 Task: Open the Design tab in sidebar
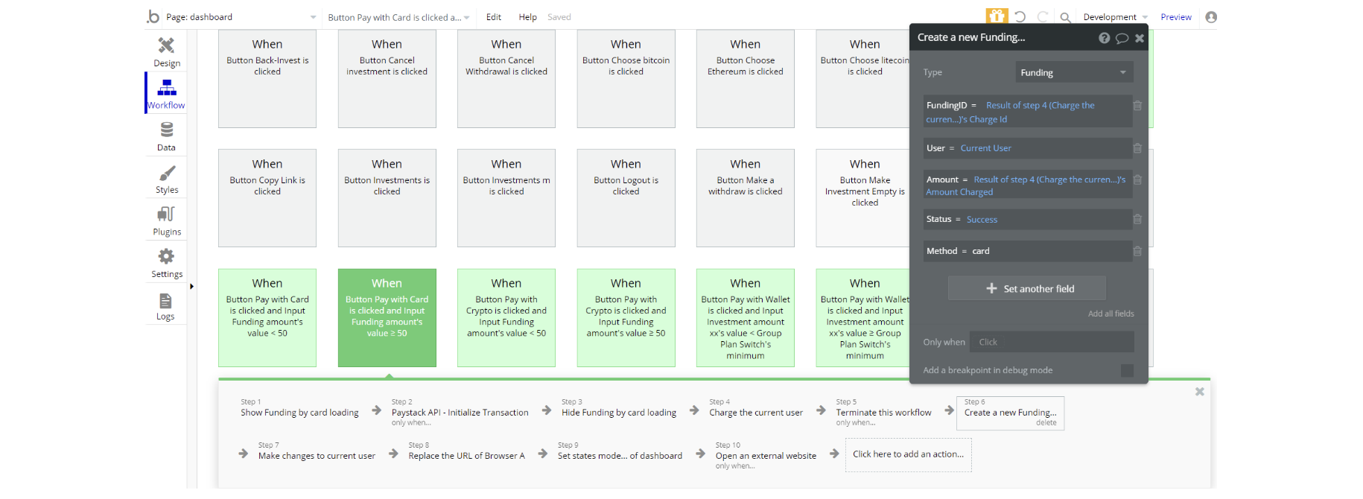tap(166, 51)
